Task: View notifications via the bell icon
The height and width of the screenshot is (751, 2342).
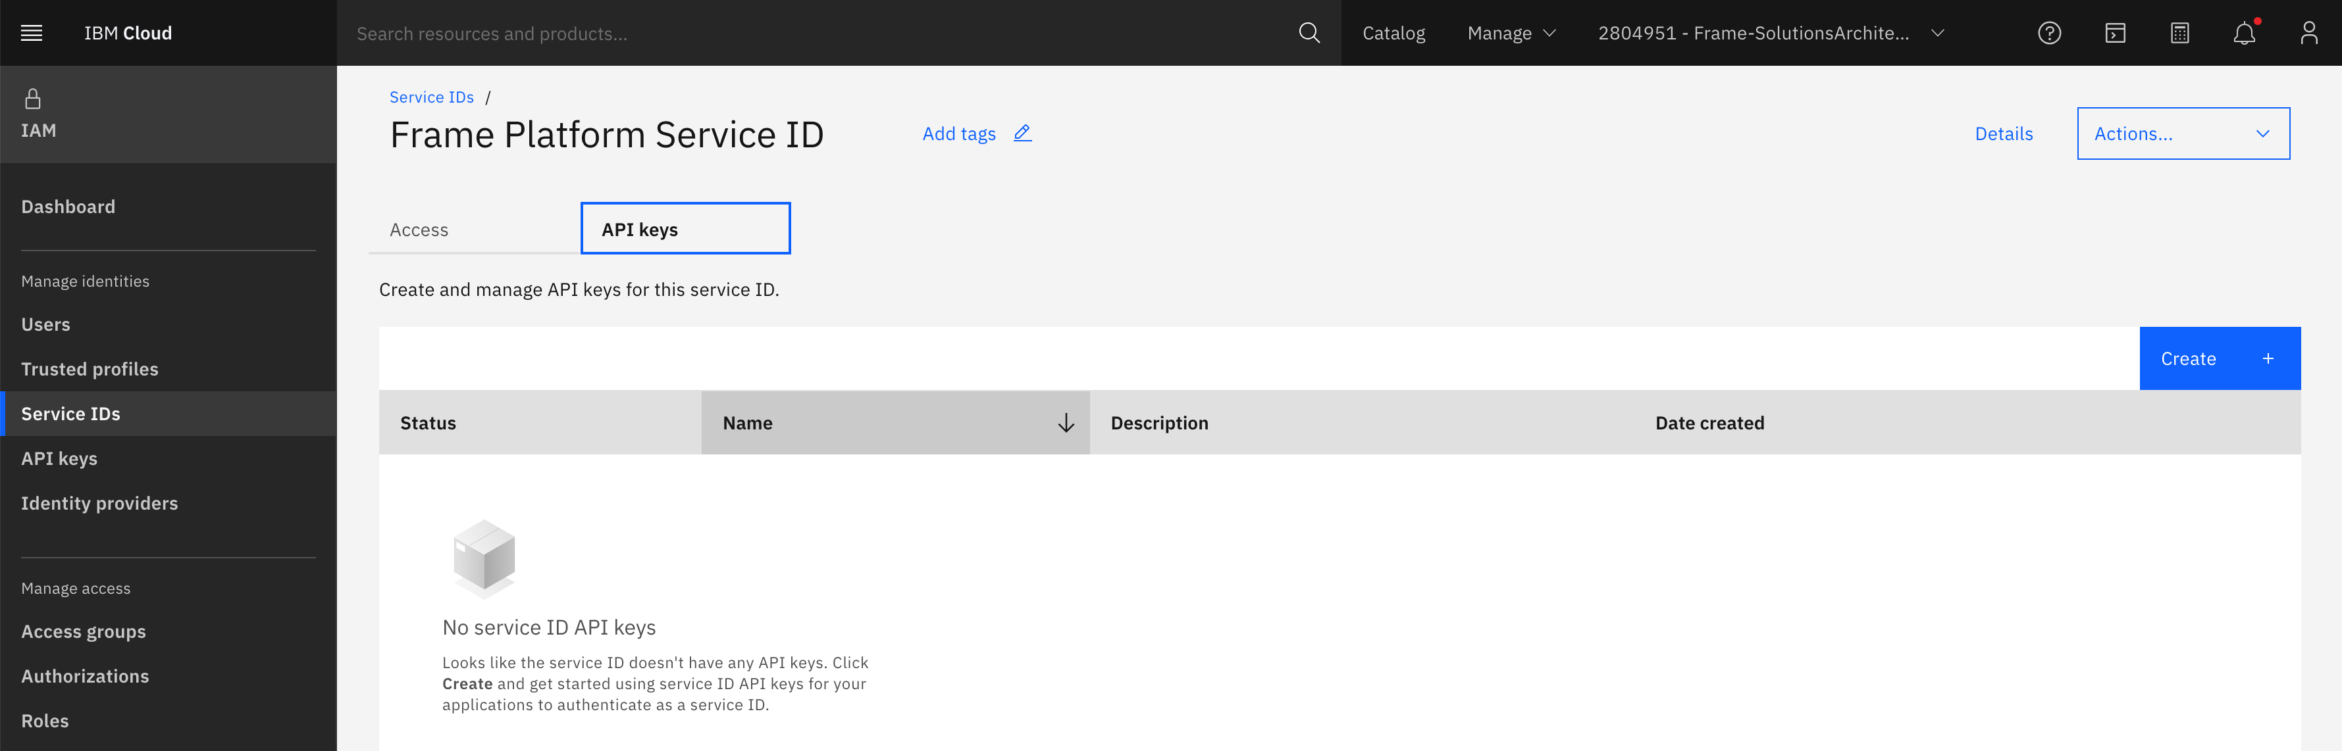Action: click(2244, 33)
